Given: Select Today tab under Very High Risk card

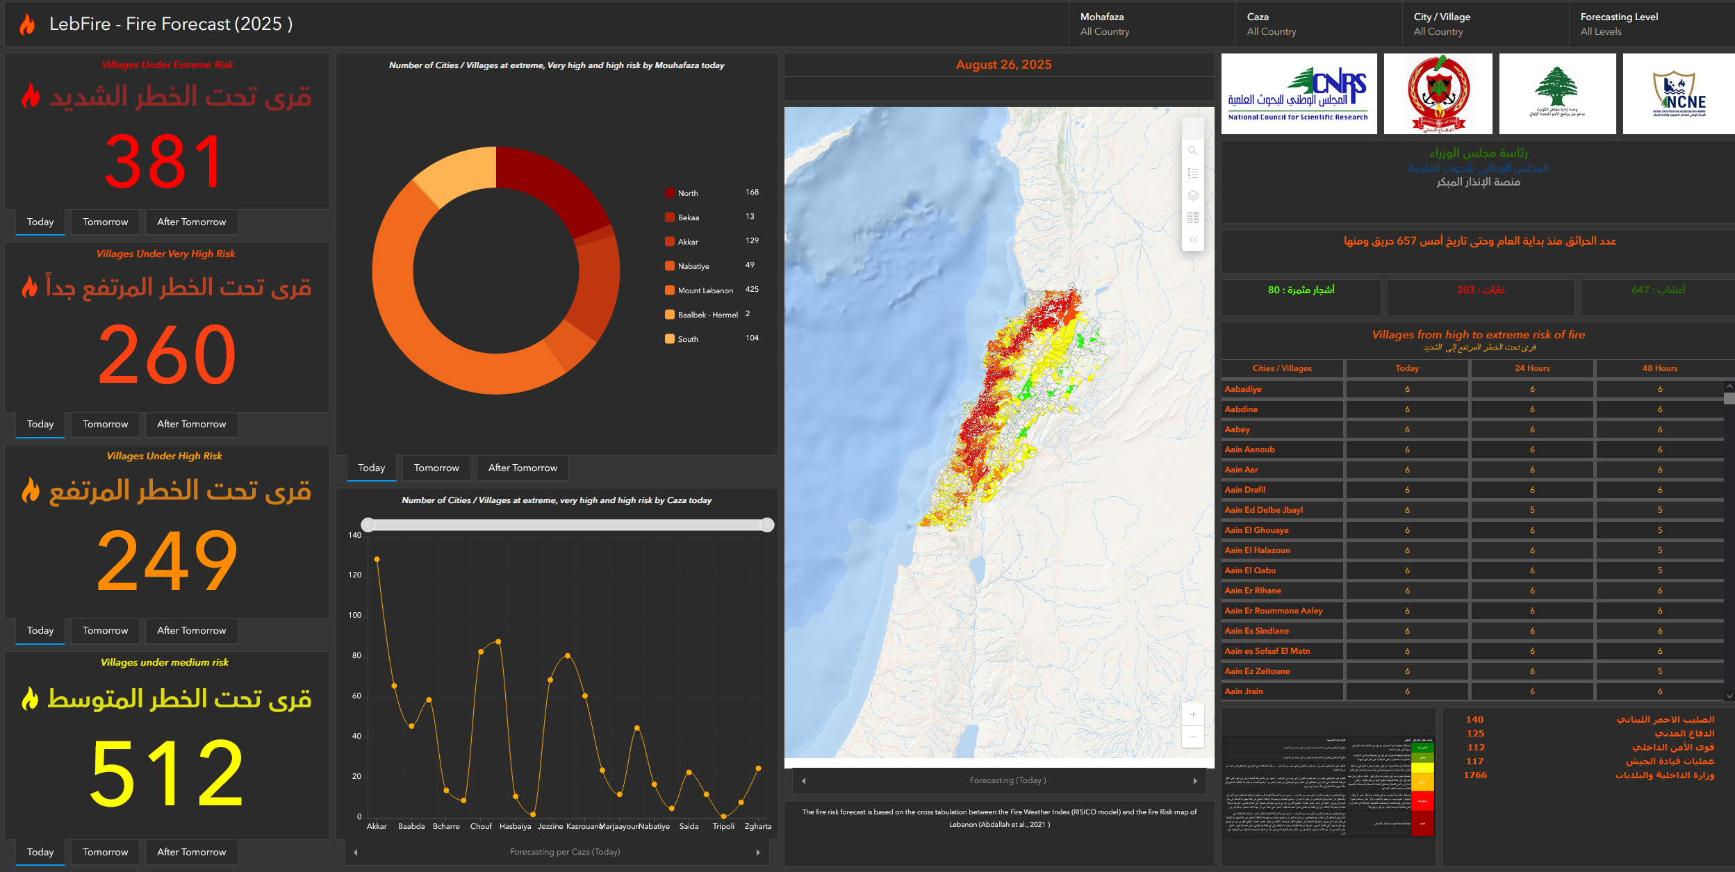Looking at the screenshot, I should point(40,425).
